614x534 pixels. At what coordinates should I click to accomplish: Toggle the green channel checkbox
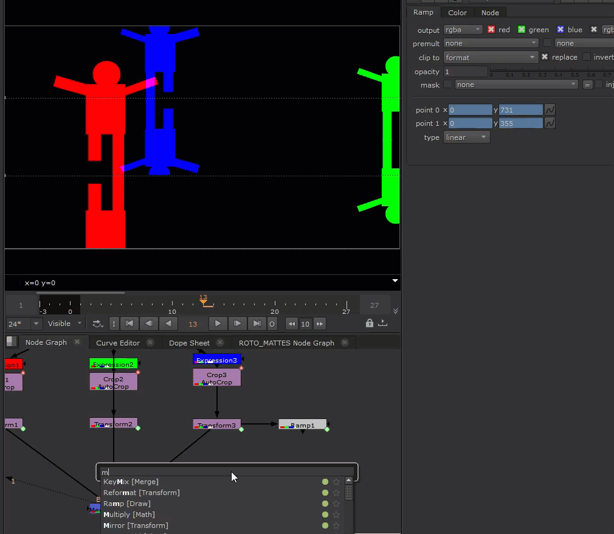tap(522, 30)
